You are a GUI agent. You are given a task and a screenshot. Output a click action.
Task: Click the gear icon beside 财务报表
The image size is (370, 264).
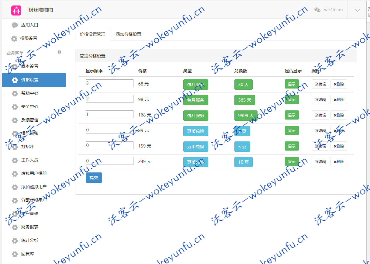(x=15, y=227)
